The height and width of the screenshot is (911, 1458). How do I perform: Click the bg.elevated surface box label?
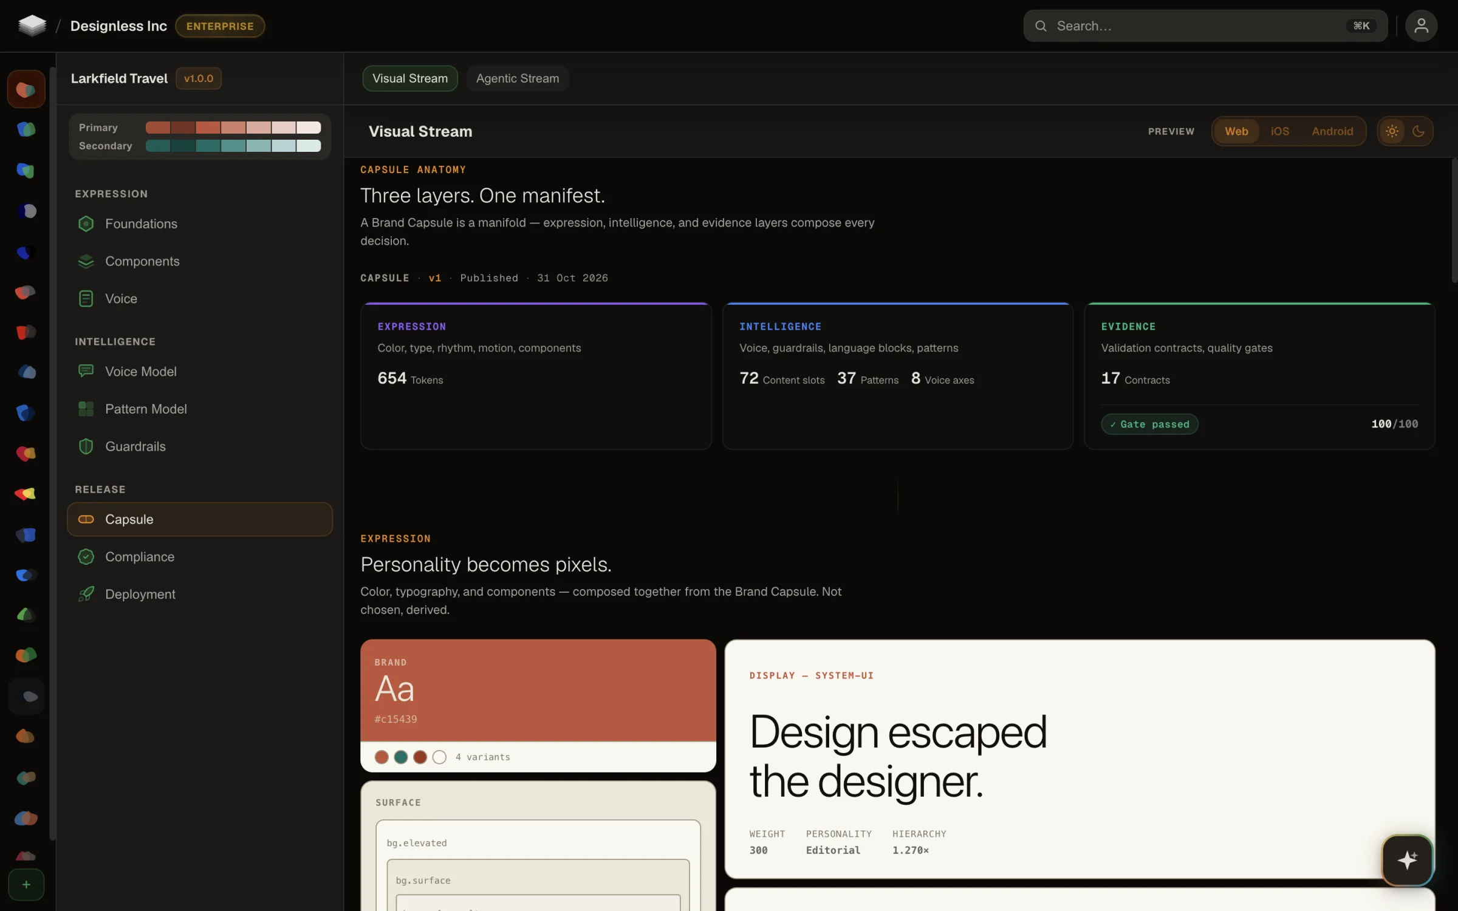[x=417, y=843]
